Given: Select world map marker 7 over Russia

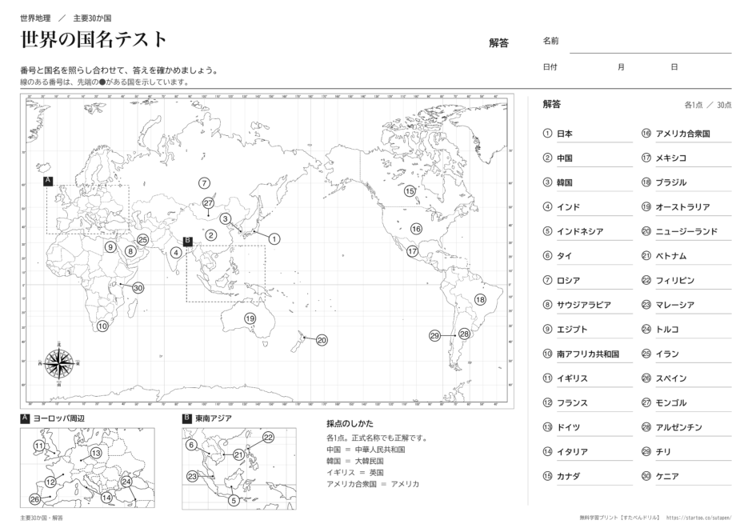Looking at the screenshot, I should (x=204, y=183).
